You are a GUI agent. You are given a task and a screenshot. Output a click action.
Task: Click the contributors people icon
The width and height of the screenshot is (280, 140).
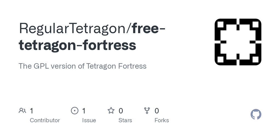22,110
